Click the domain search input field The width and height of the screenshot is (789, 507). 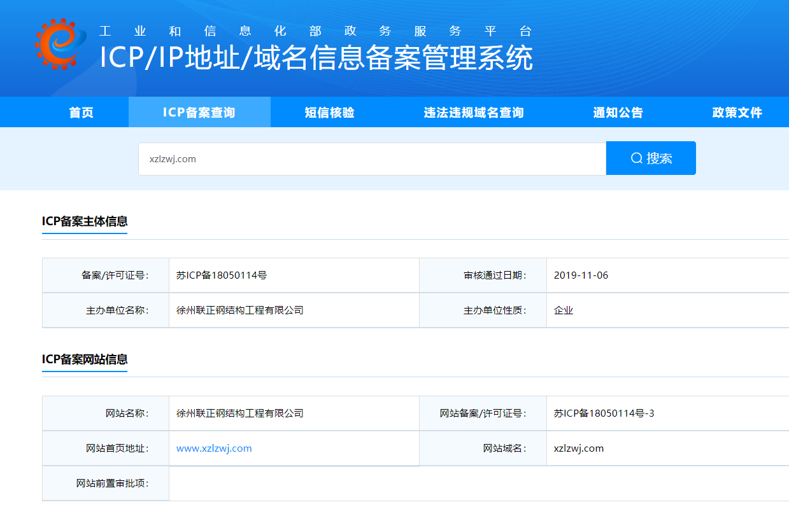click(x=373, y=158)
